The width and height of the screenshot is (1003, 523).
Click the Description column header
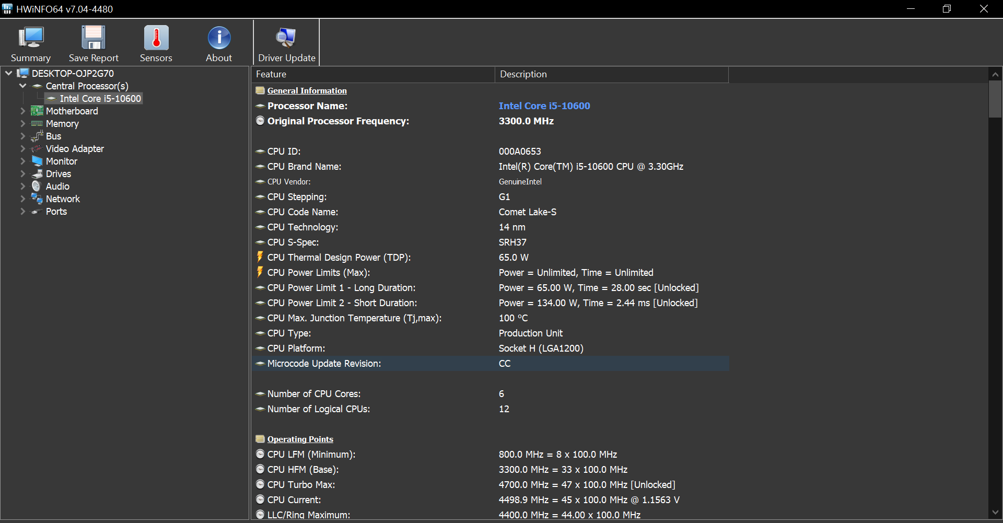[x=612, y=74]
